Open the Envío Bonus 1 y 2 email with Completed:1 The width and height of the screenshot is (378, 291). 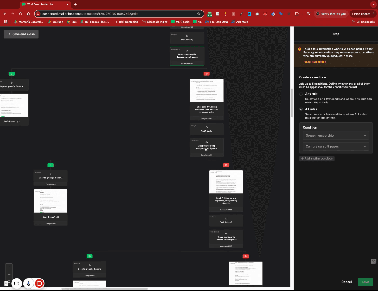[50, 207]
